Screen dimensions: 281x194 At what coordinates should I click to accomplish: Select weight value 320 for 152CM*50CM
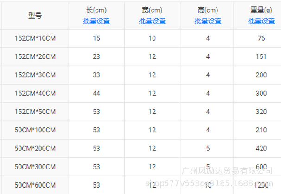point(261,112)
